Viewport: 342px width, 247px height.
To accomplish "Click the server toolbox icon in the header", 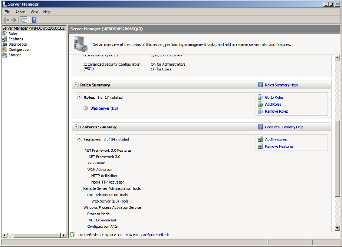I will [x=81, y=44].
